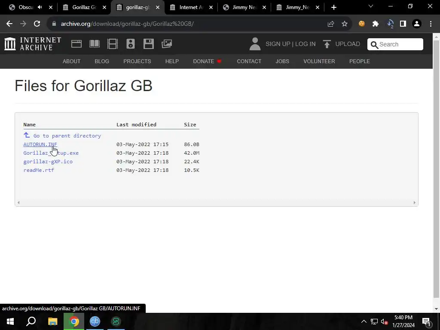Viewport: 440px width, 330px height.
Task: Reload the page
Action: [x=37, y=24]
